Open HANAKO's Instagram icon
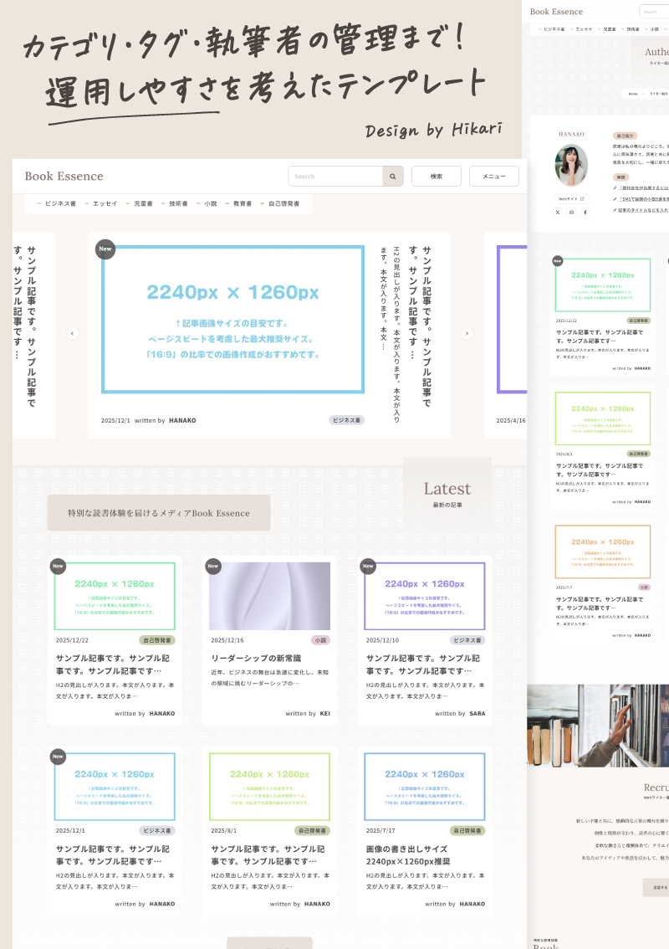This screenshot has width=669, height=949. pos(571,213)
